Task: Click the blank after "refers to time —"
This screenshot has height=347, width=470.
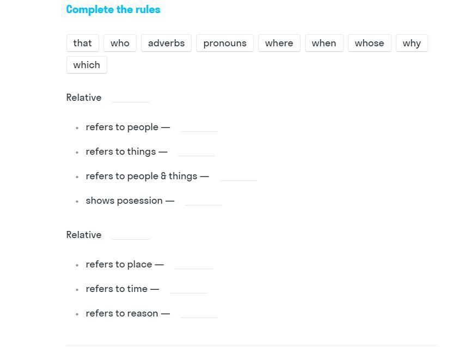Action: tap(188, 289)
